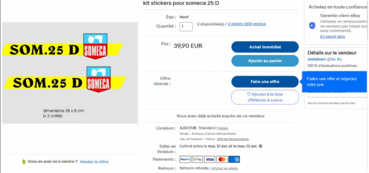
Task: Click the delivery estimate info icon
Action: pyautogui.click(x=260, y=146)
